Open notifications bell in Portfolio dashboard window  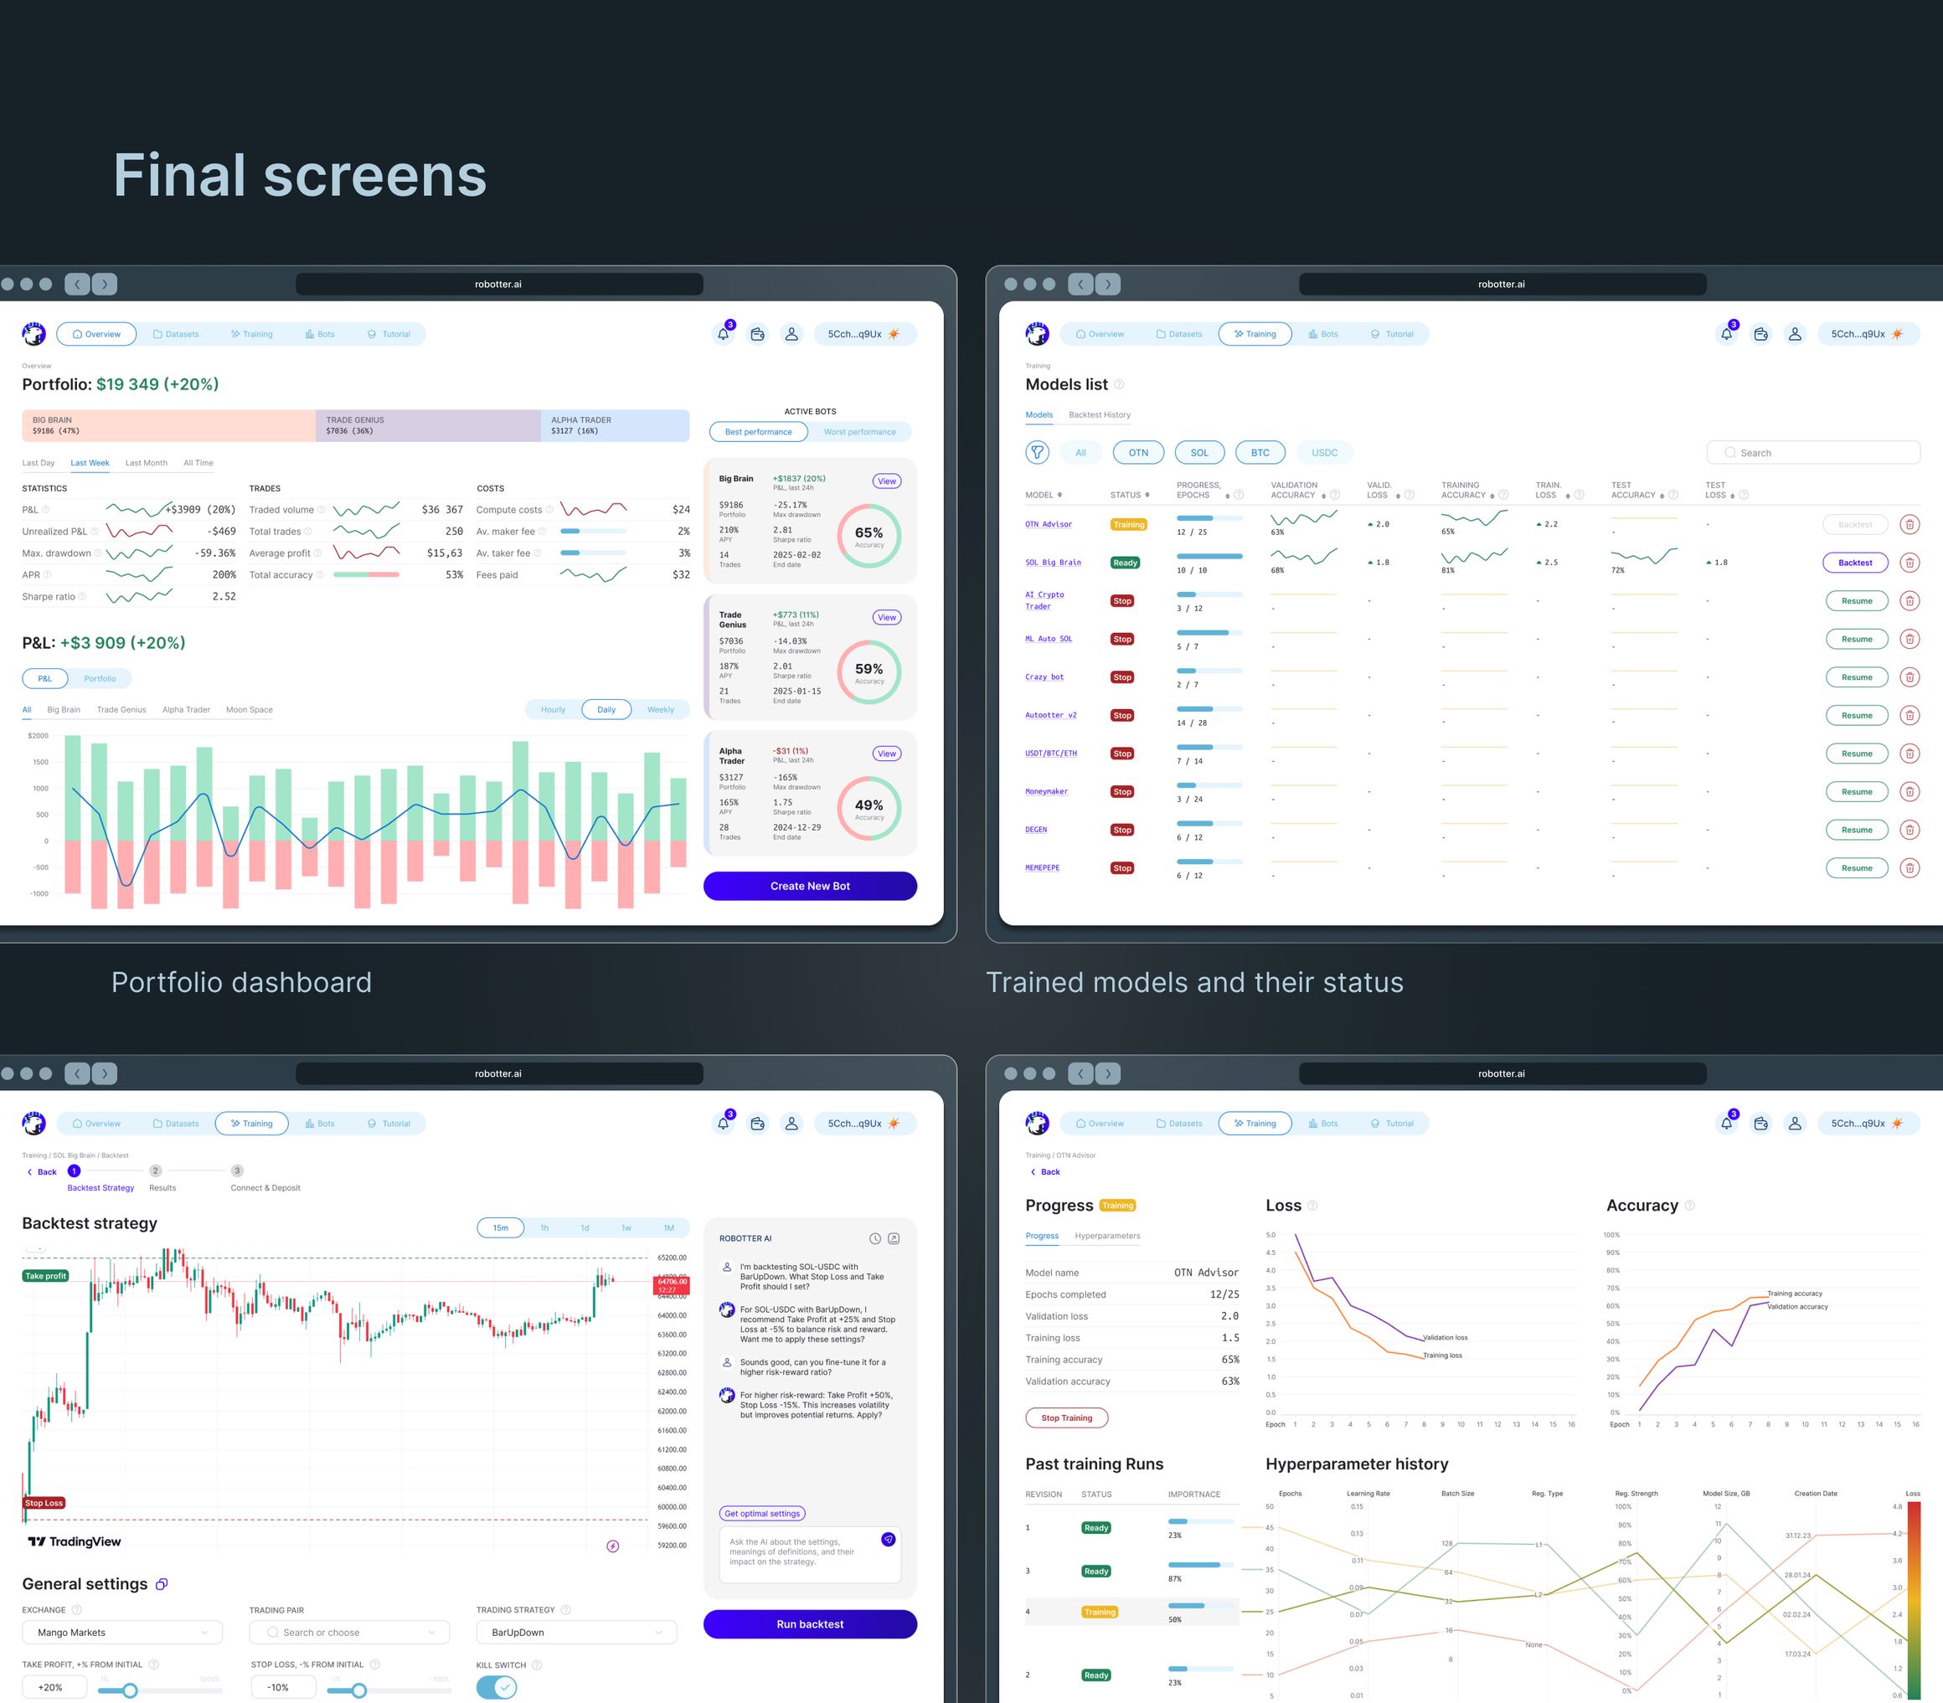[724, 333]
